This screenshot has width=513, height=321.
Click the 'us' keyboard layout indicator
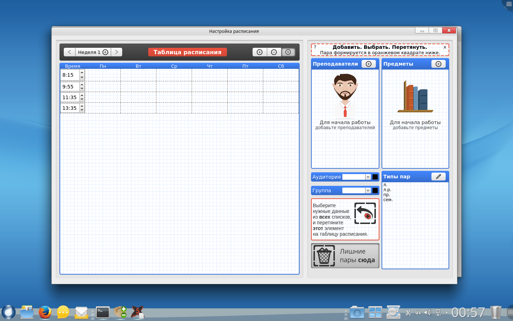pyautogui.click(x=418, y=312)
